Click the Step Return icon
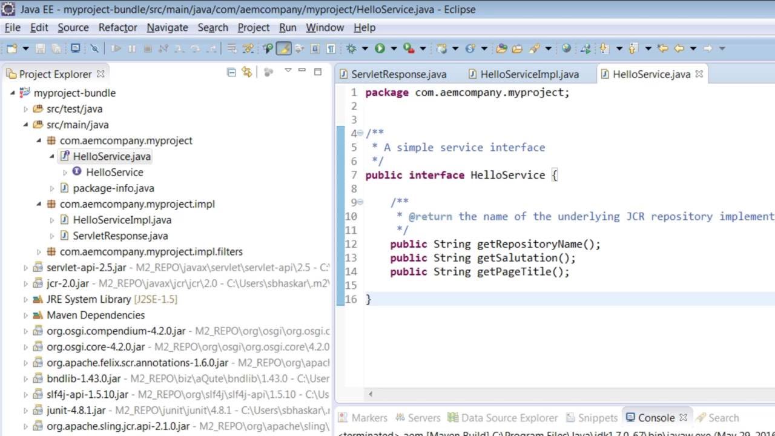Screen dimensions: 775x436 coord(211,48)
